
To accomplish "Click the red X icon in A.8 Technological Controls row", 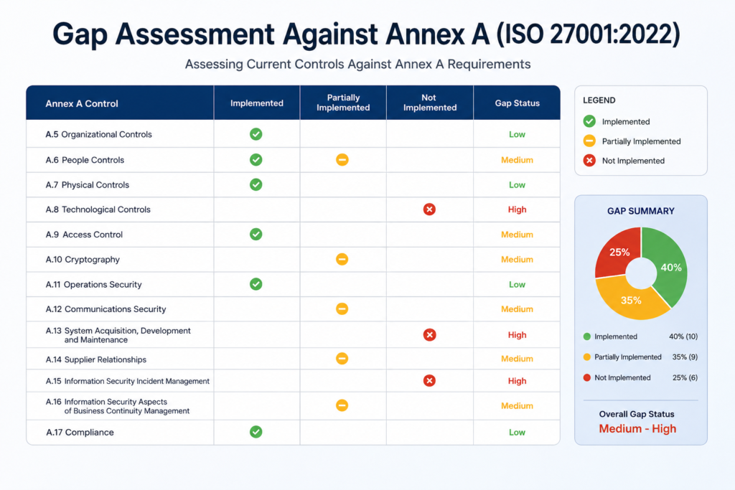I will coord(429,209).
